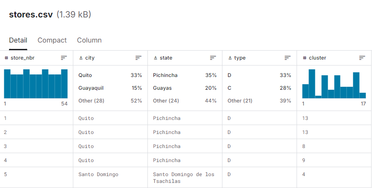Screen dimensions: 372x188
Task: Click the Guayas 20% state entry
Action: coord(185,88)
